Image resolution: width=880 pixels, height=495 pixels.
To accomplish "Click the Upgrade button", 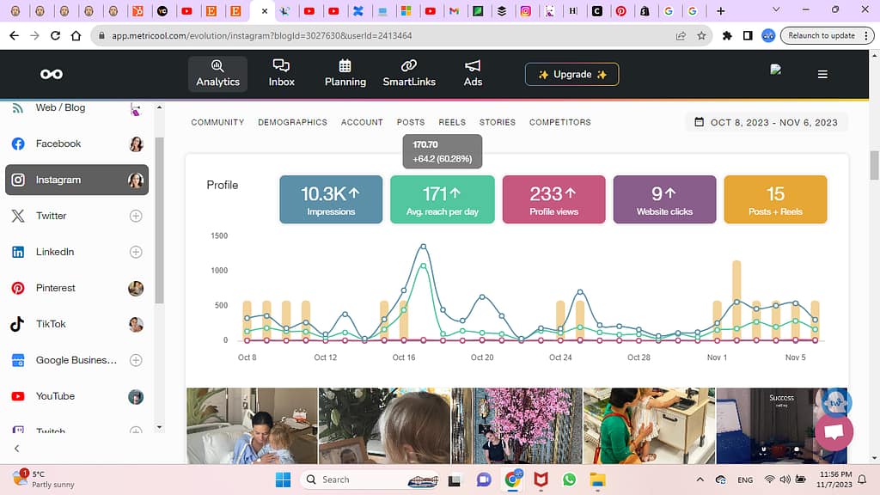I will pos(571,75).
